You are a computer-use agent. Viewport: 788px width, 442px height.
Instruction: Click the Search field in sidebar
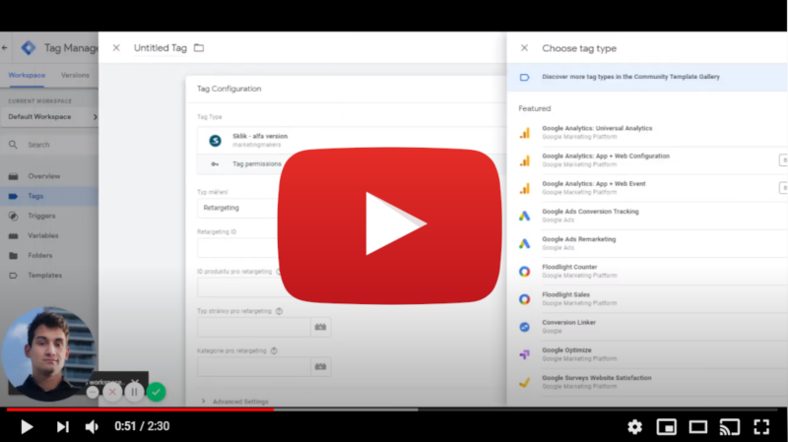tap(50, 145)
